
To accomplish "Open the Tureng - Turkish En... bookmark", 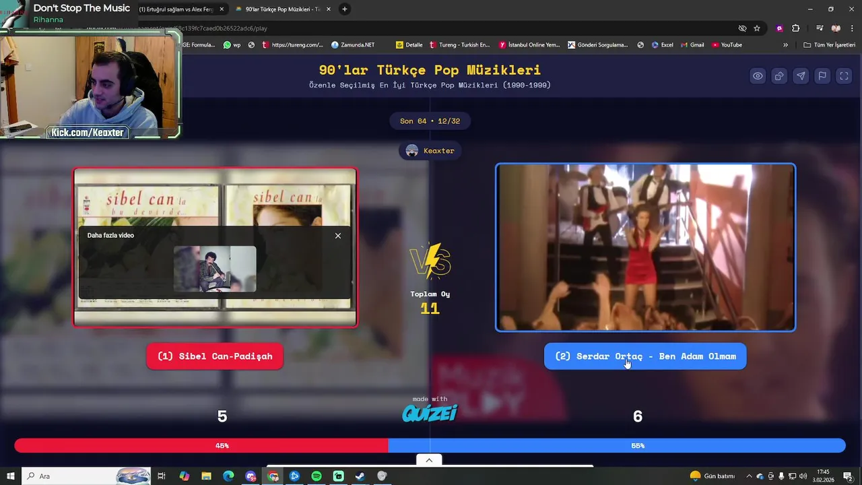I will (459, 45).
